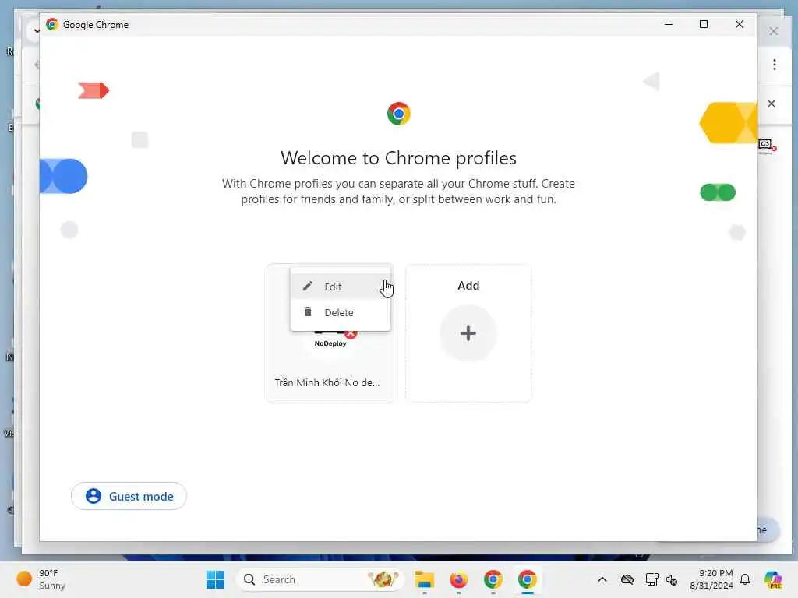This screenshot has width=798, height=598.
Task: Open Copilot preview icon in the taskbar
Action: click(772, 579)
